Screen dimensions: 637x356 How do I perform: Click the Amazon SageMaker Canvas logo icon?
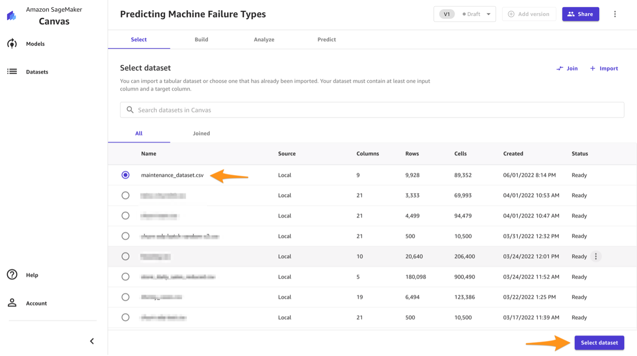point(12,16)
